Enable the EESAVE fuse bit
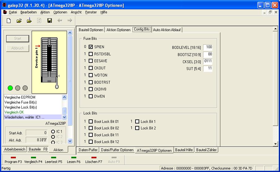Screen dimensions: 280x172 (91, 61)
